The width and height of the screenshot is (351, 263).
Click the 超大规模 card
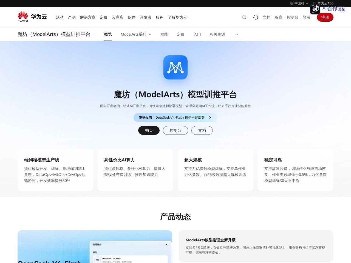[216, 170]
